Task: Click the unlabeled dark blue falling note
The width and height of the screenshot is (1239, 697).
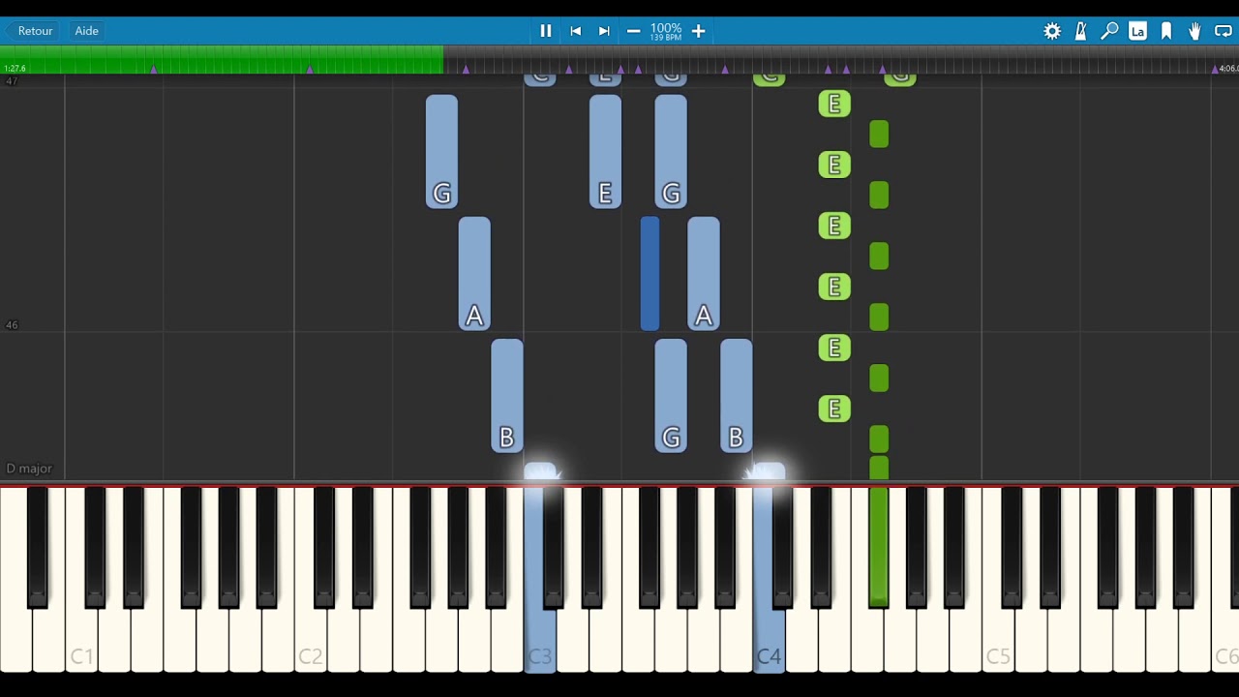Action: coord(650,274)
